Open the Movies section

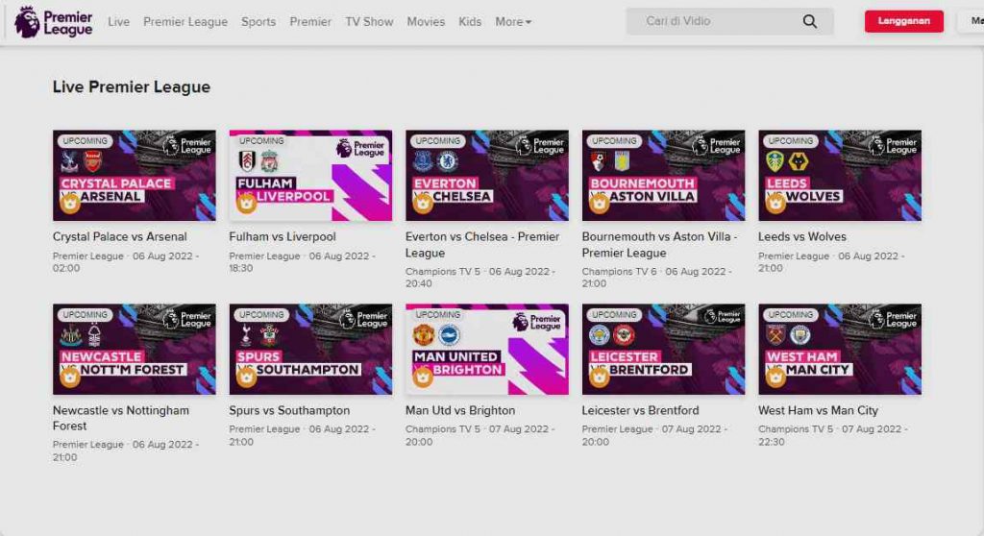pos(426,22)
